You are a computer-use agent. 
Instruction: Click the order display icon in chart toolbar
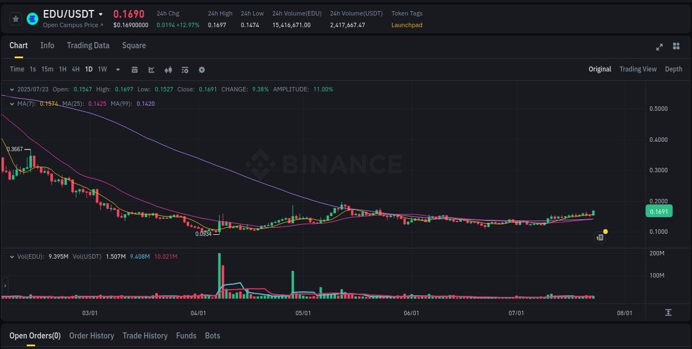[x=185, y=70]
